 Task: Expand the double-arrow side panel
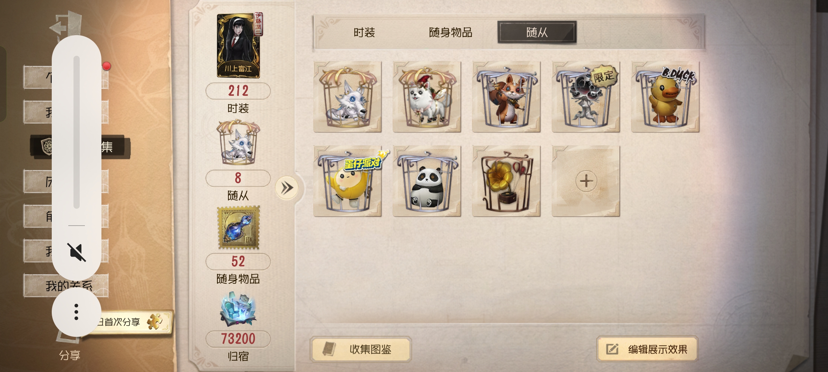(287, 188)
